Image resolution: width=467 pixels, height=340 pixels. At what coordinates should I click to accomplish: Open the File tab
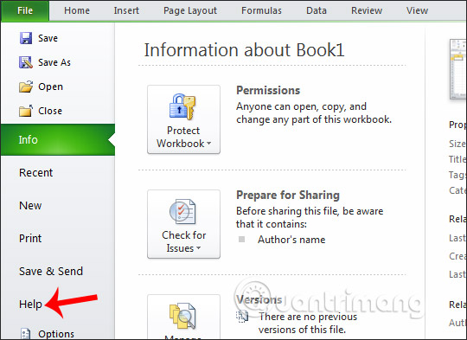click(25, 10)
